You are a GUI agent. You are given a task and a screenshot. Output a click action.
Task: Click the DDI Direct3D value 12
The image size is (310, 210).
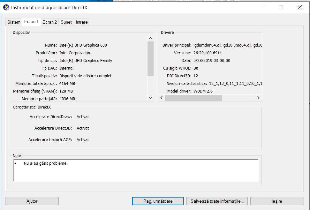(196, 76)
